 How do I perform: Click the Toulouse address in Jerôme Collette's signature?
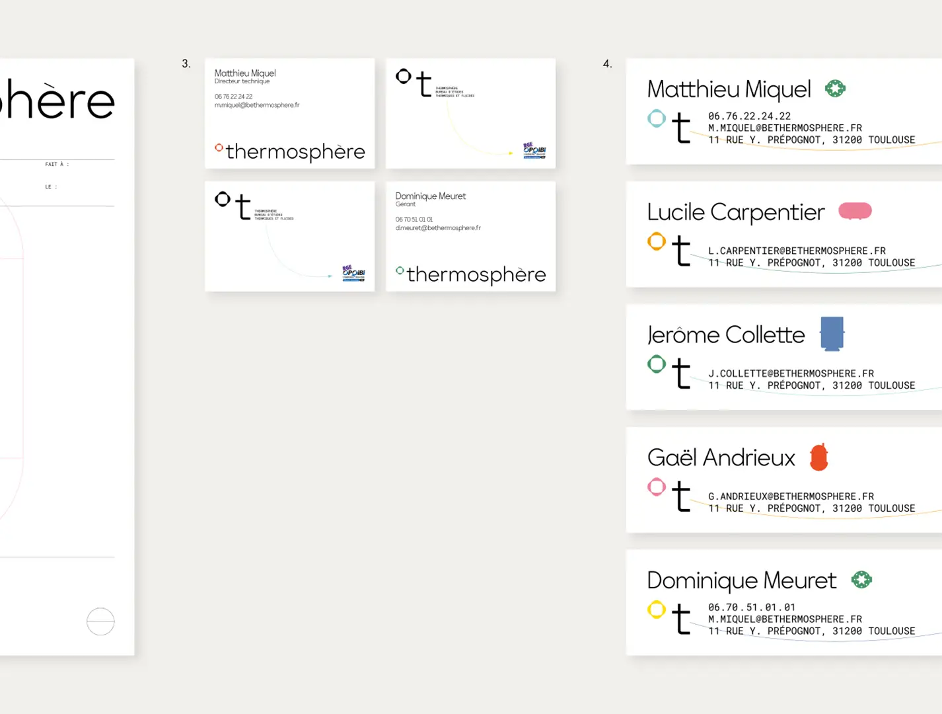click(x=812, y=385)
